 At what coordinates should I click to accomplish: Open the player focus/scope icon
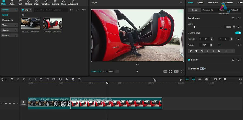170,71
